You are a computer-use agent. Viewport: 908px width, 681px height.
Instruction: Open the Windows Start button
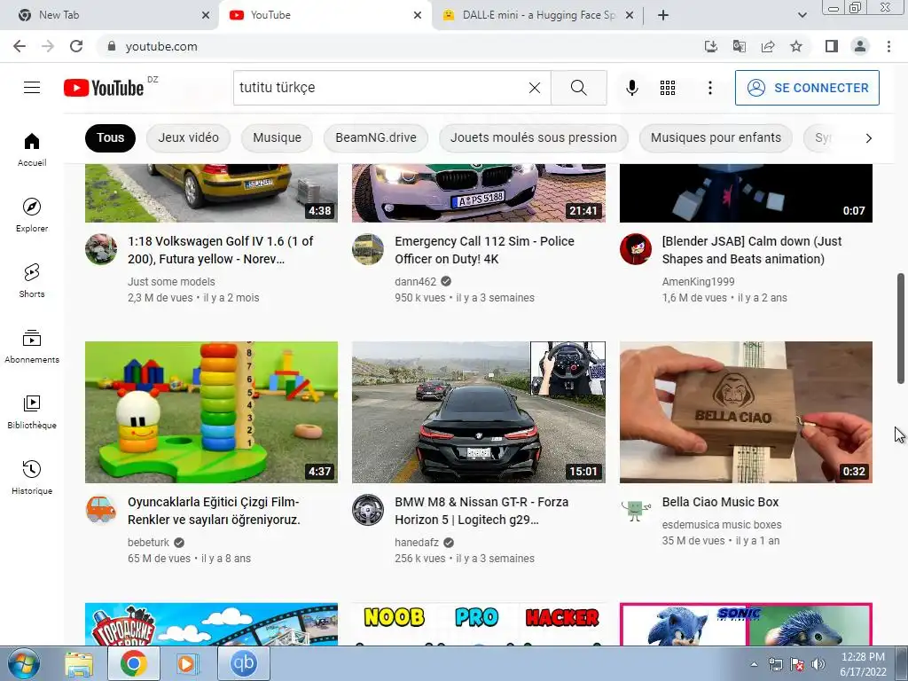point(24,664)
